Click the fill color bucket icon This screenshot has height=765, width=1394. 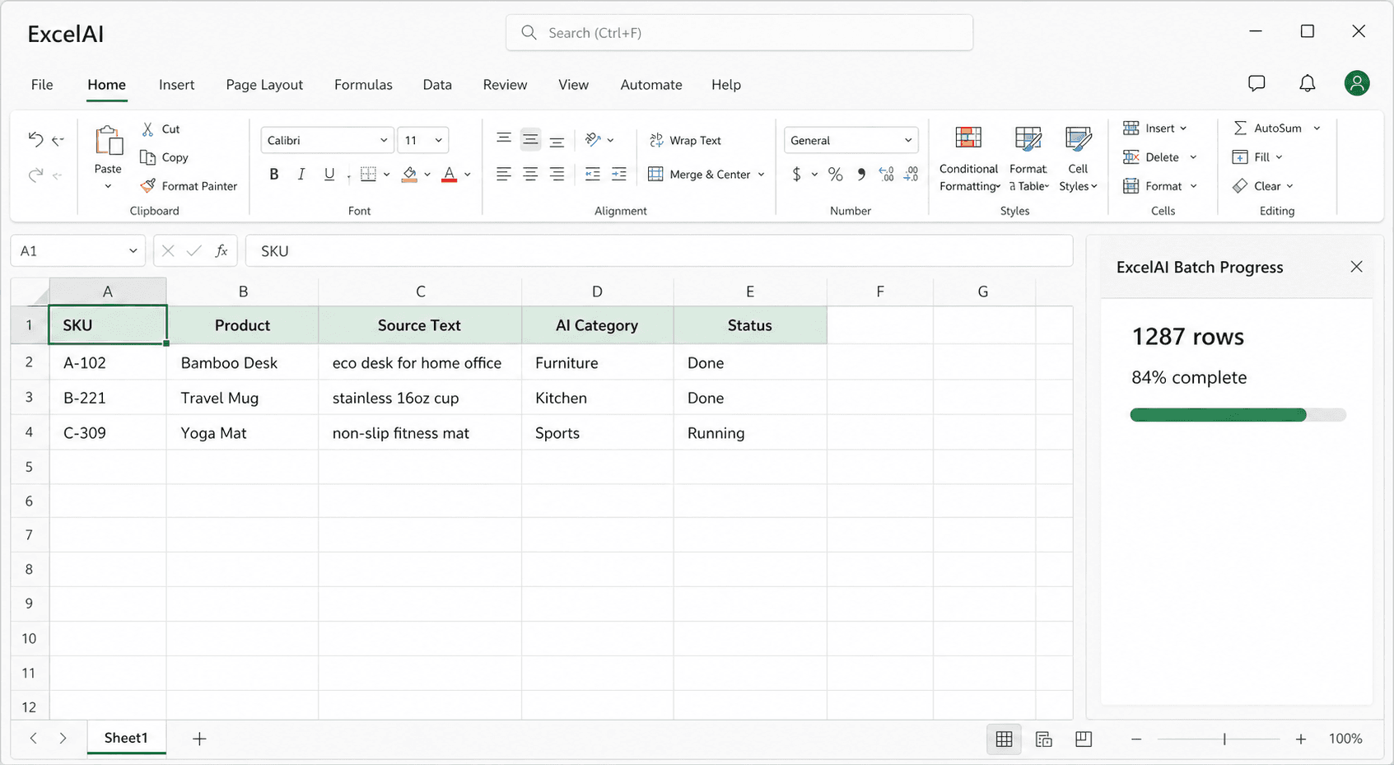[x=409, y=174]
